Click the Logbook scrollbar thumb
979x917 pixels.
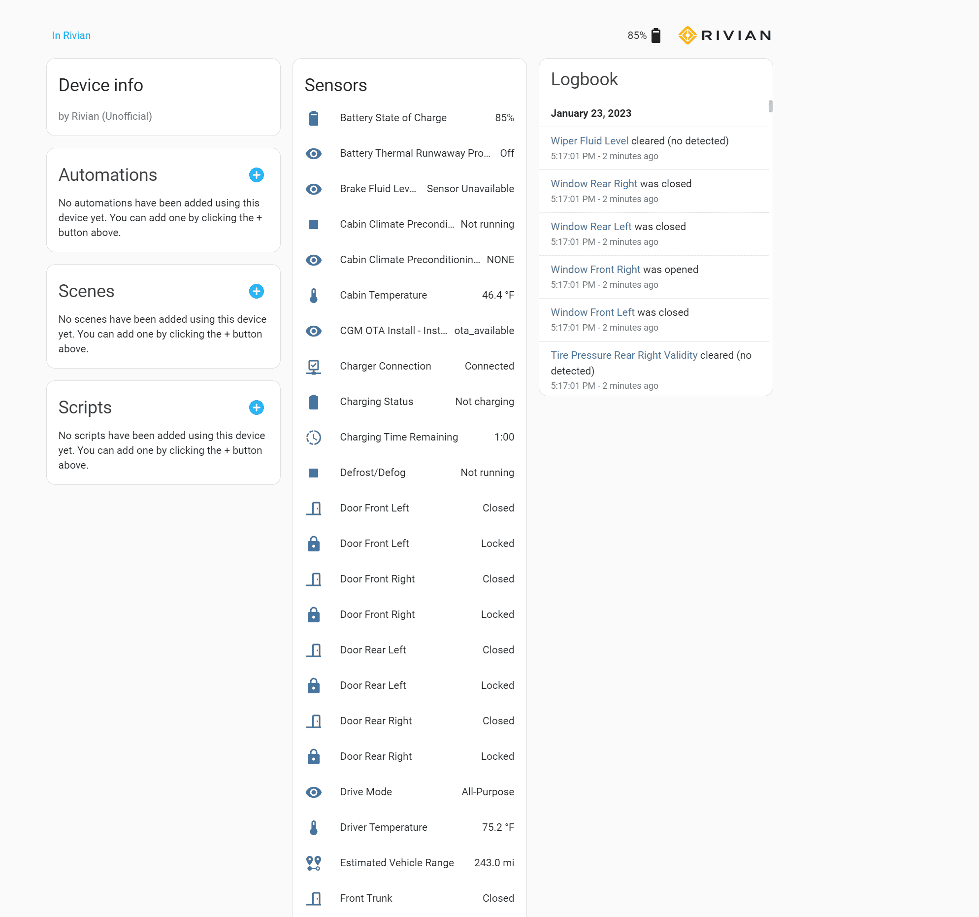tap(770, 106)
